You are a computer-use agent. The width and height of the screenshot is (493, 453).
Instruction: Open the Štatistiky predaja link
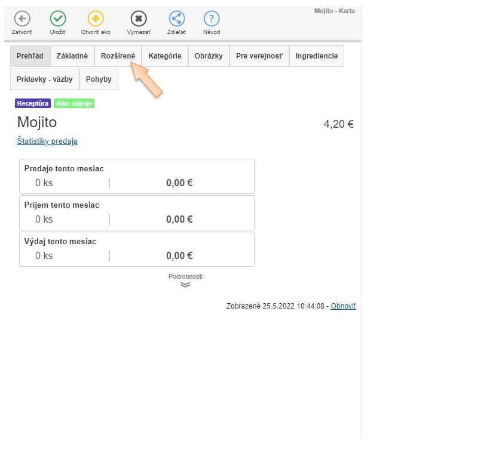pos(47,141)
